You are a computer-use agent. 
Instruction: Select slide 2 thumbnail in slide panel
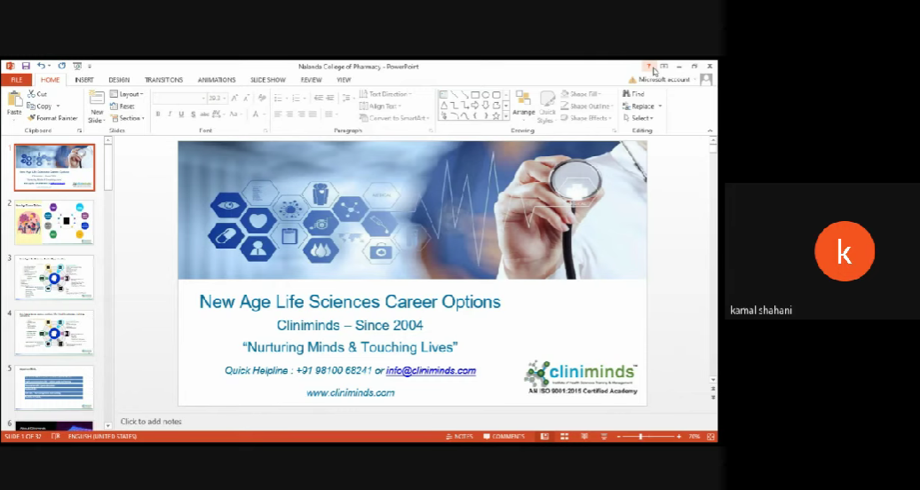pos(54,222)
